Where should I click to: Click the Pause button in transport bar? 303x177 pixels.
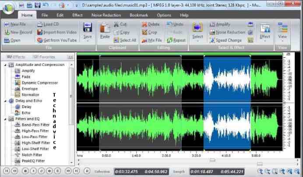point(58,171)
